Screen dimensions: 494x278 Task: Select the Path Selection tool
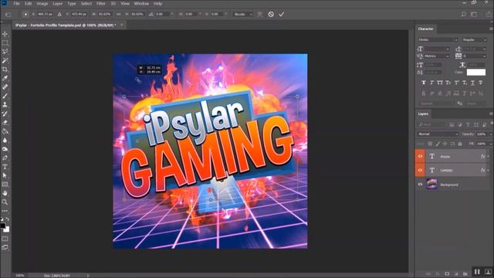[5, 175]
